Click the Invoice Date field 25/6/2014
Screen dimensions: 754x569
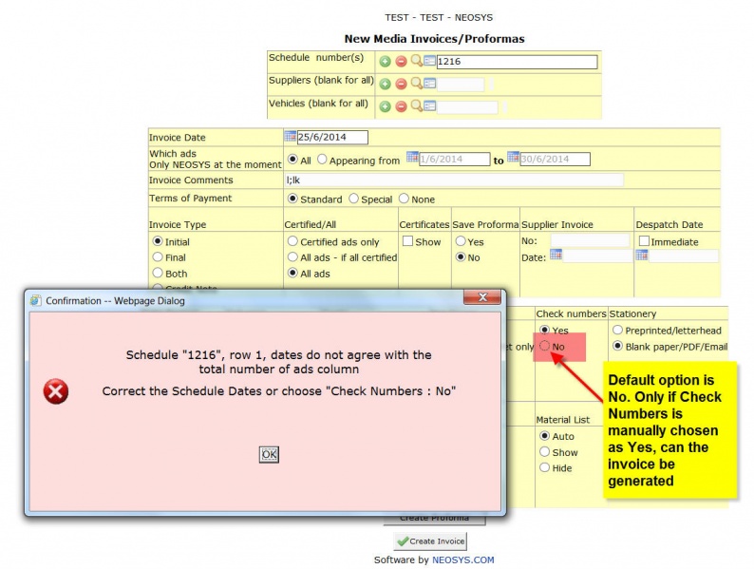(x=332, y=137)
